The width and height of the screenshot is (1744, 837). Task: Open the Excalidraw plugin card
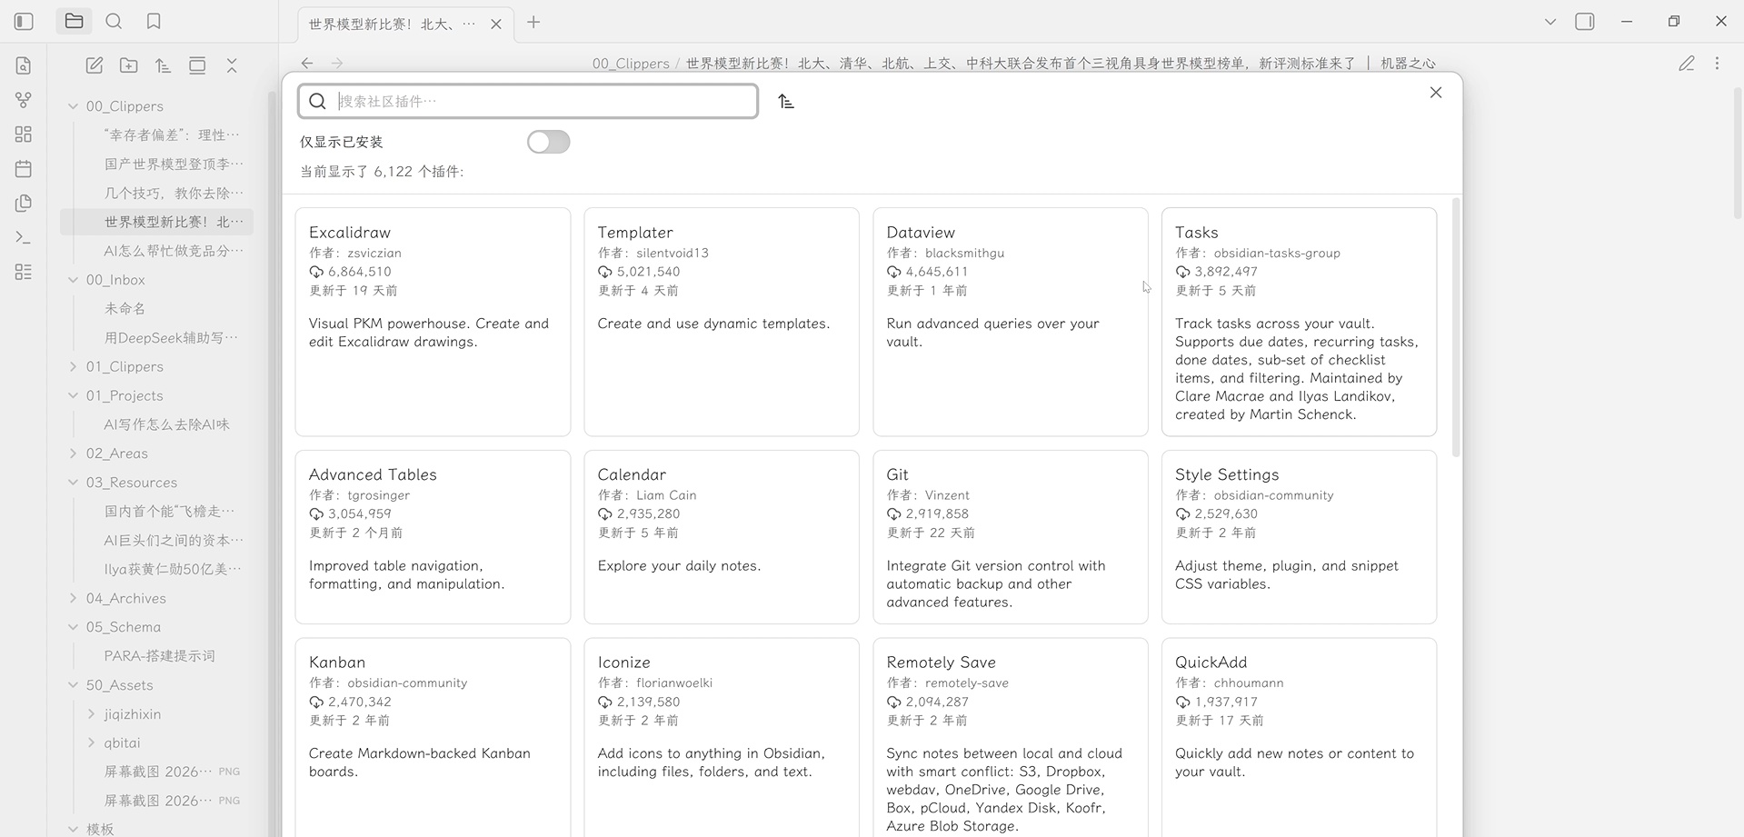(433, 322)
